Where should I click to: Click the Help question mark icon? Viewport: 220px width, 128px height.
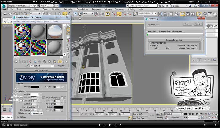(x=196, y=6)
